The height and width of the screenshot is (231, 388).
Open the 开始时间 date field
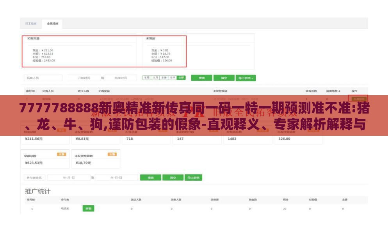point(84,78)
